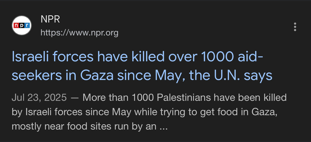The image size is (311, 142).
Task: Click the "Jul 23, 2025" date
Action: [39, 98]
